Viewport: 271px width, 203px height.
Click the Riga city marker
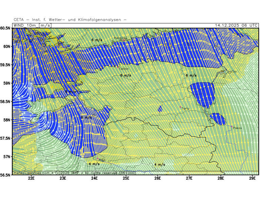tap(98, 159)
